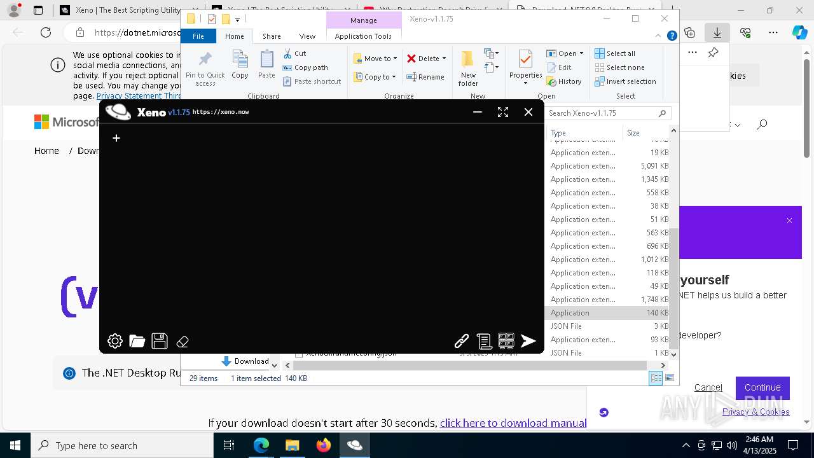Open Quick Access Toolbar customize arrow
The width and height of the screenshot is (814, 458).
point(237,20)
